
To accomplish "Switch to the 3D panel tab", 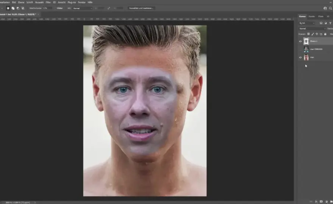I will (x=328, y=16).
